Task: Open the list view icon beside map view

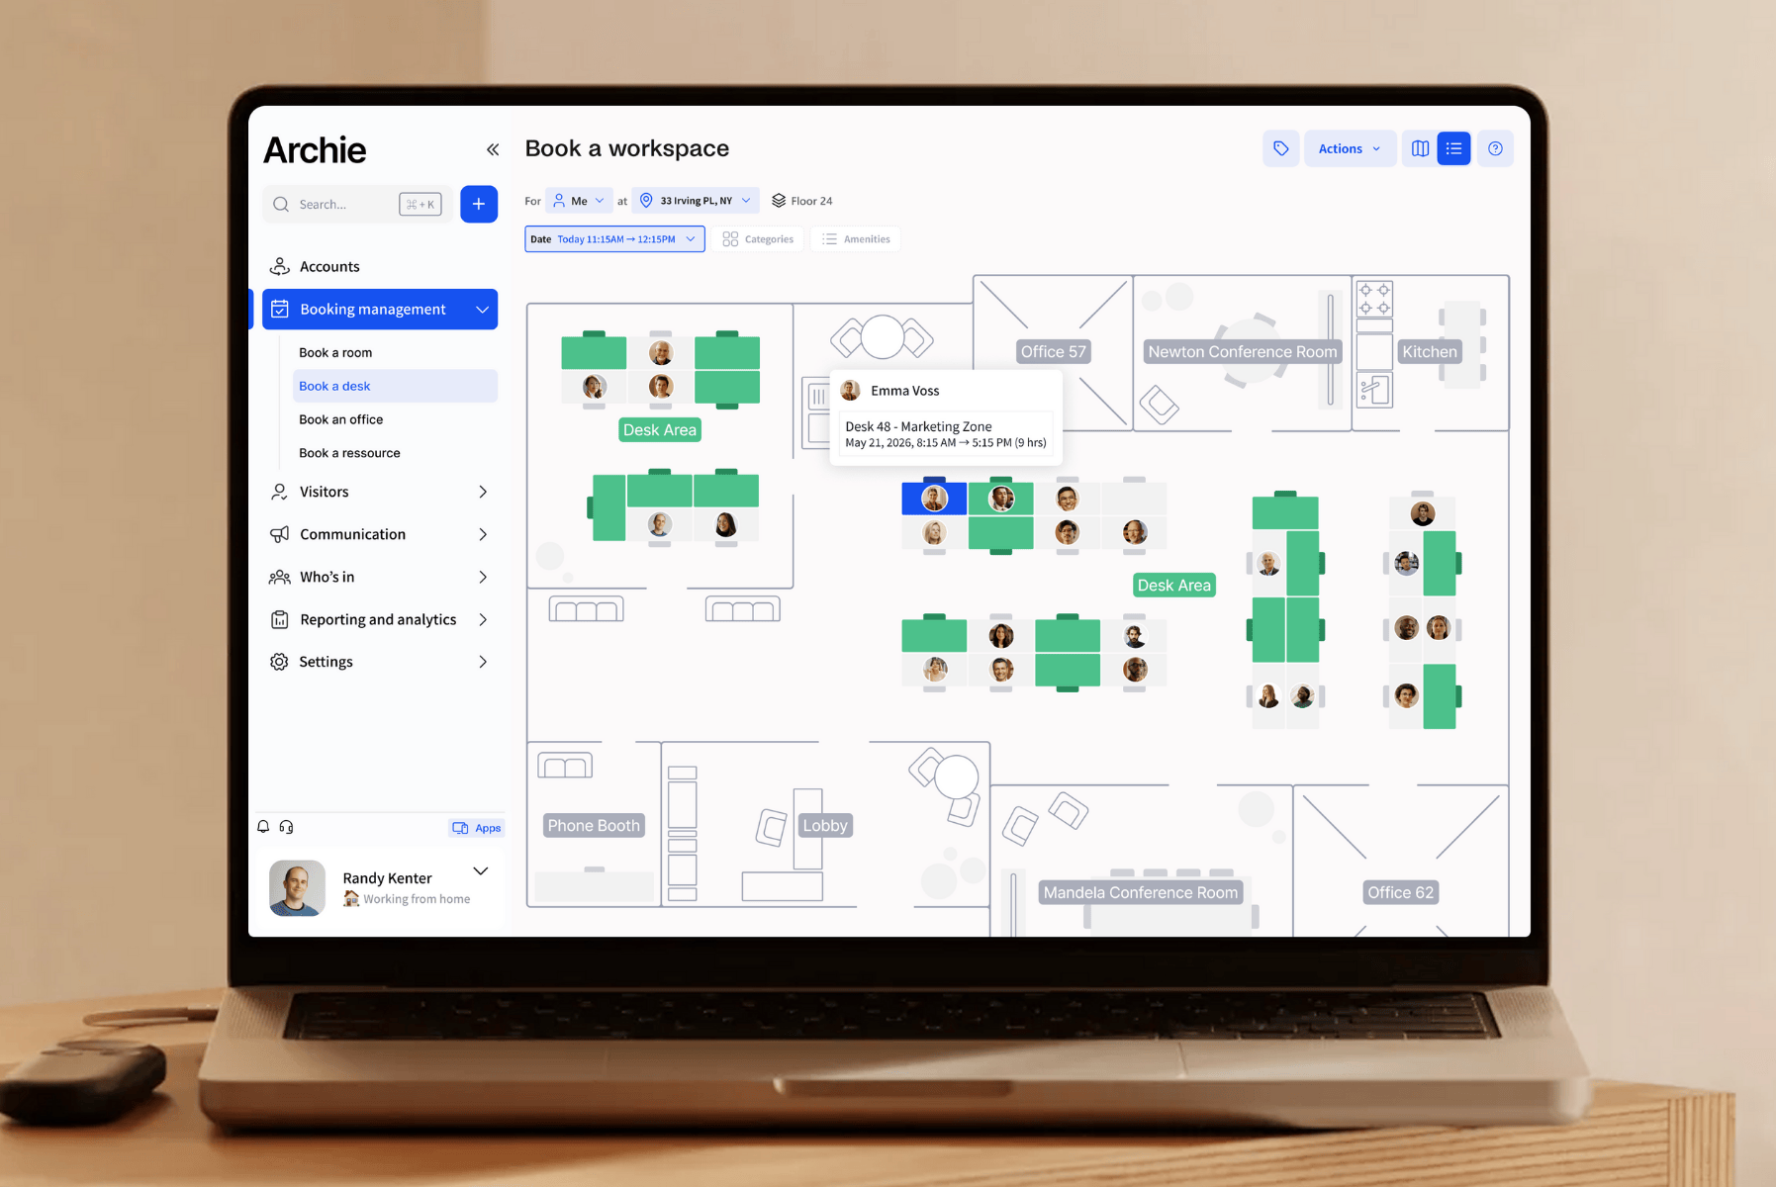Action: (x=1453, y=148)
